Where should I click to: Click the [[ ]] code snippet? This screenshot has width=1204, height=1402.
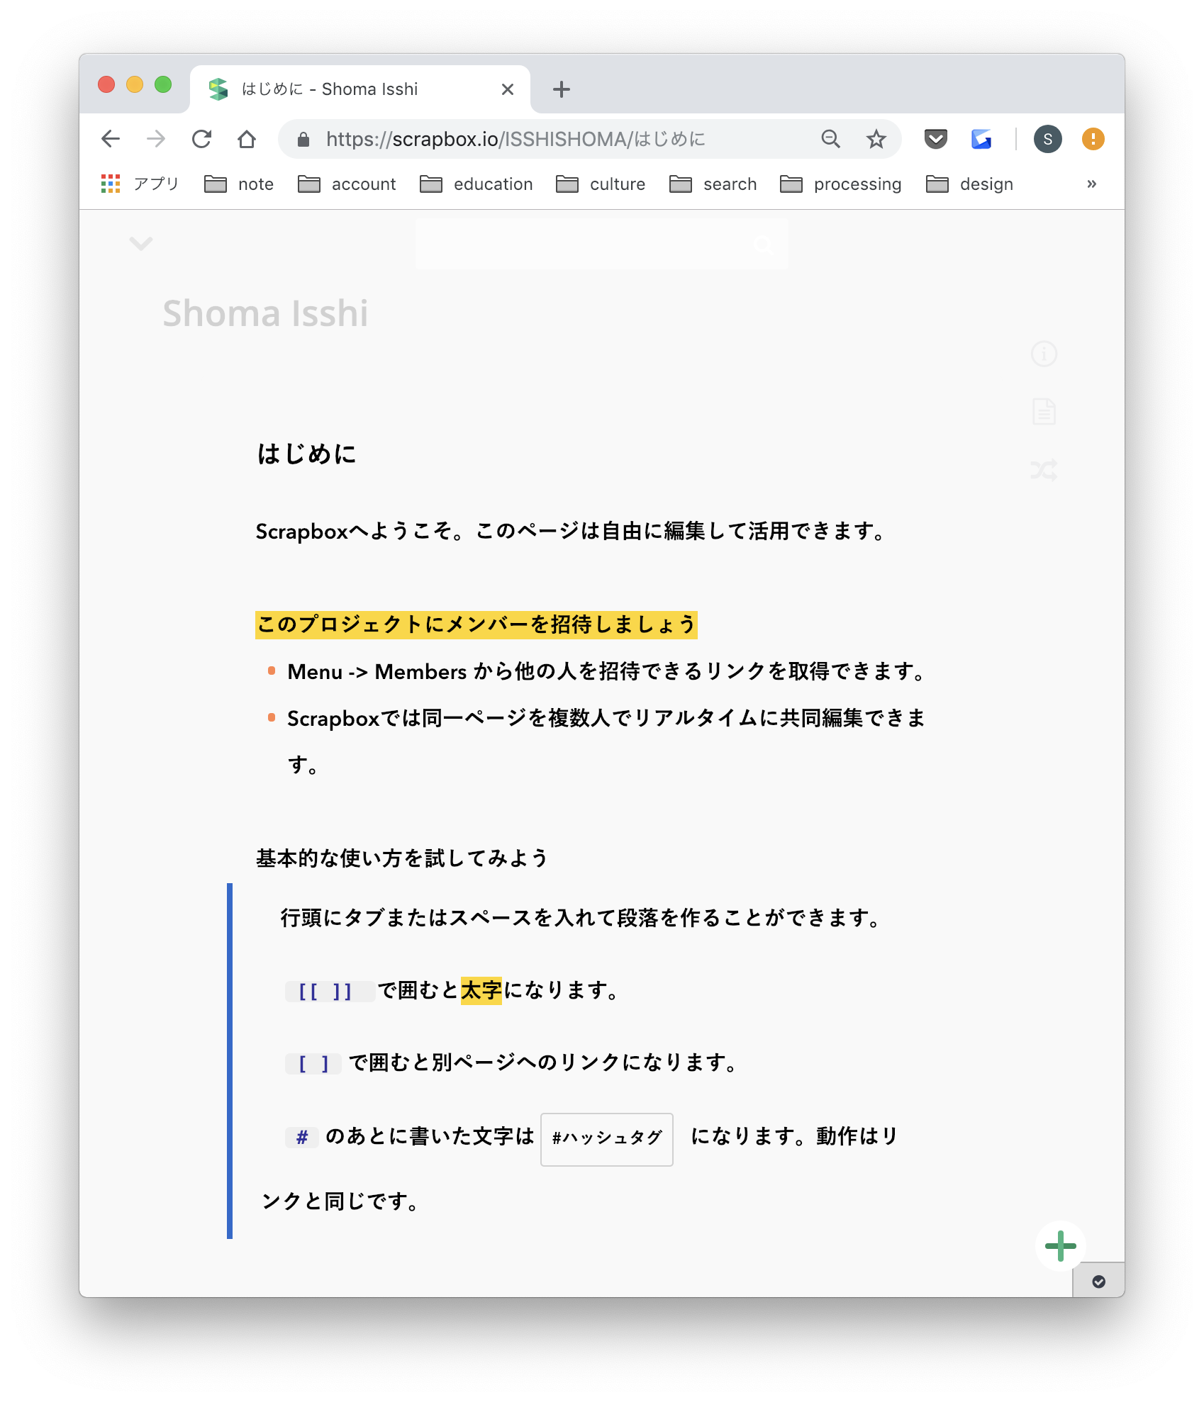(x=330, y=991)
